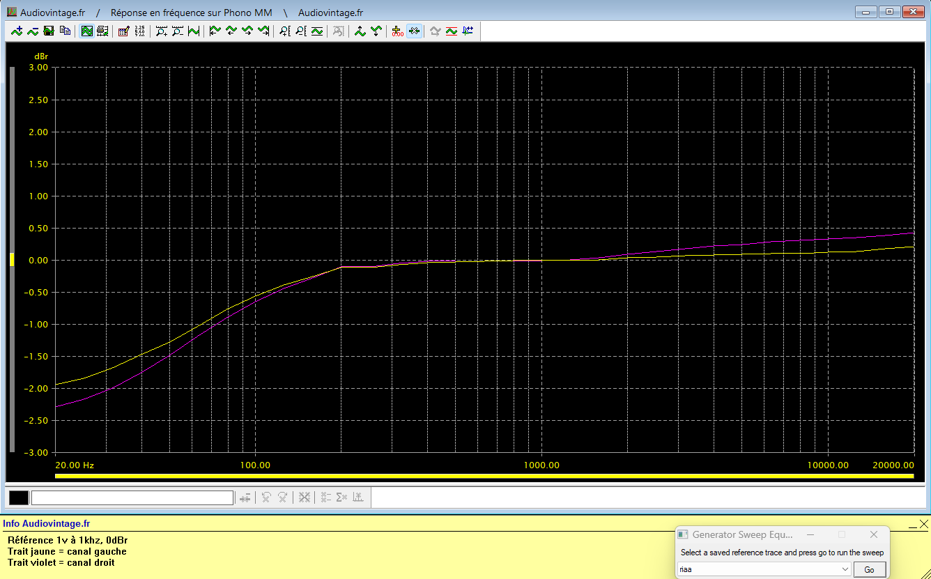931x579 pixels.
Task: Click the '10000.00' frequency axis label
Action: [828, 465]
